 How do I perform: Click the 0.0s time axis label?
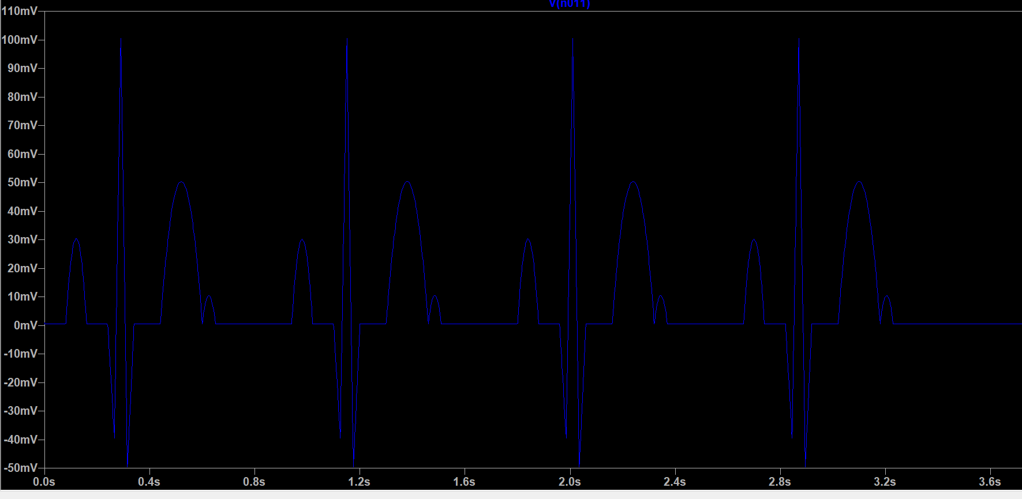(x=44, y=482)
